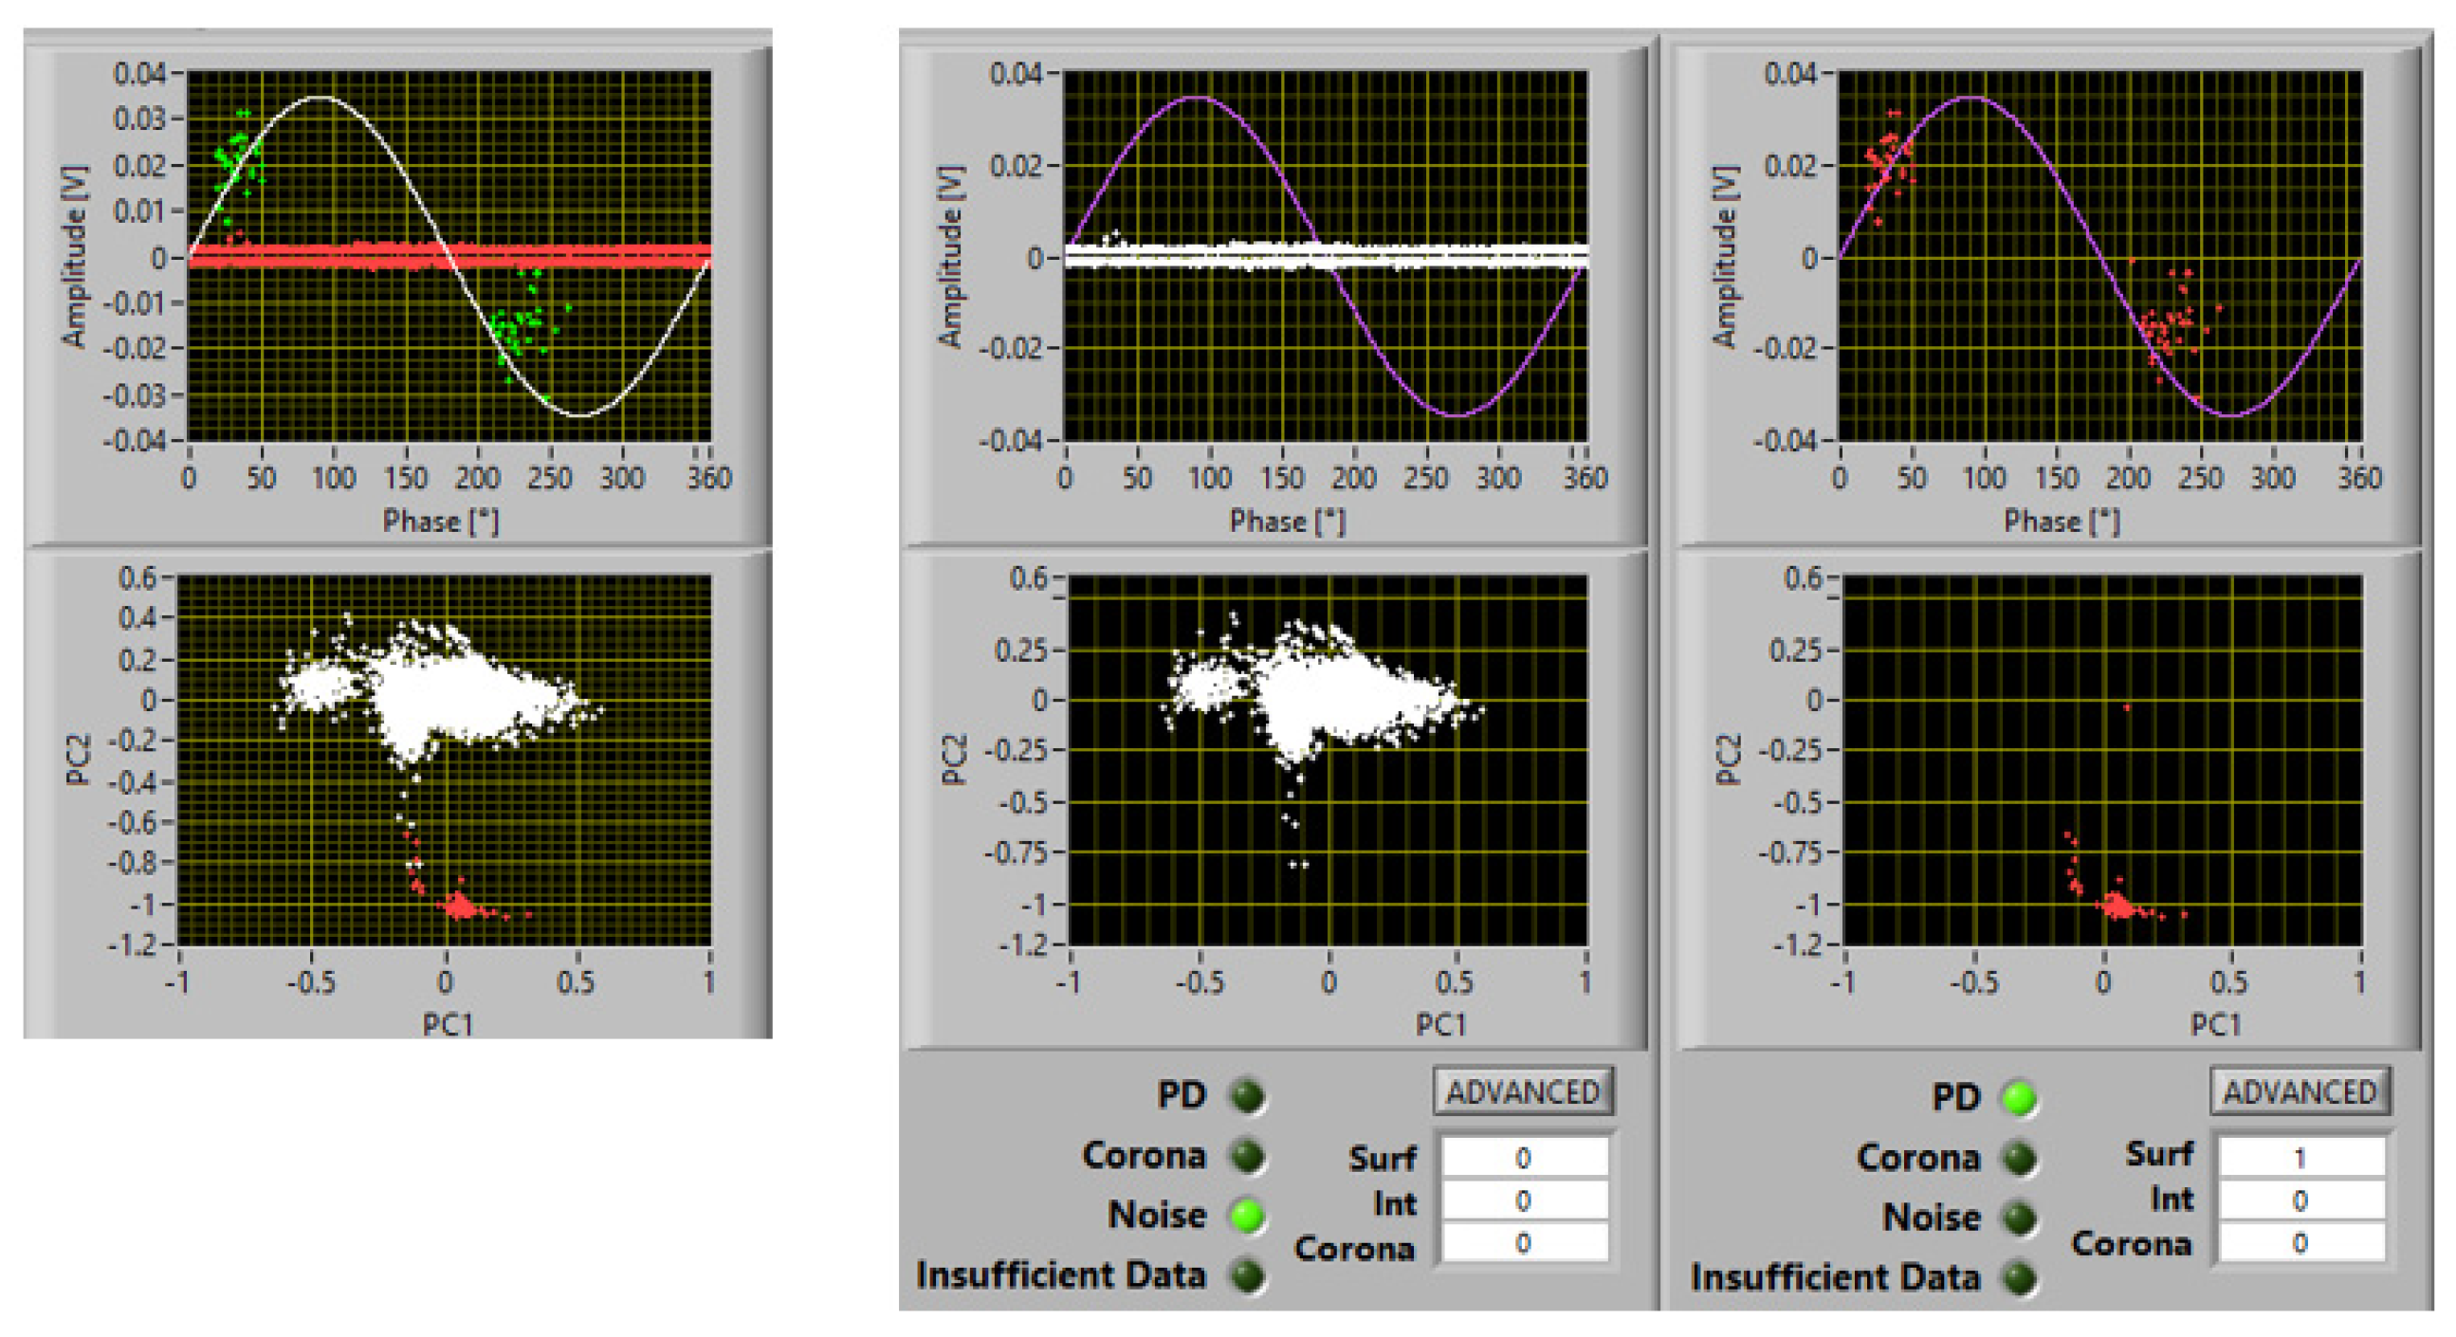Image resolution: width=2456 pixels, height=1337 pixels.
Task: Click the lit Noise indicator in the middle panel
Action: [1247, 1216]
